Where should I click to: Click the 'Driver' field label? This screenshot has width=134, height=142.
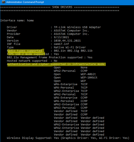[x=12, y=27]
